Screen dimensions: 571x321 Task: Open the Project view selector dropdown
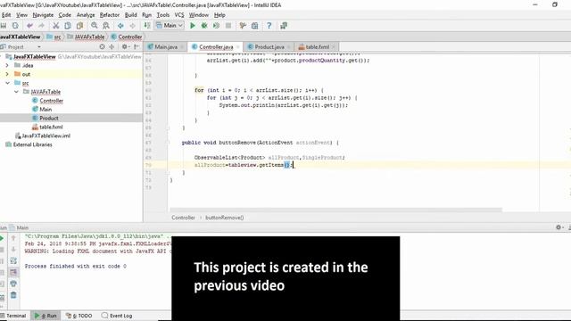click(39, 47)
